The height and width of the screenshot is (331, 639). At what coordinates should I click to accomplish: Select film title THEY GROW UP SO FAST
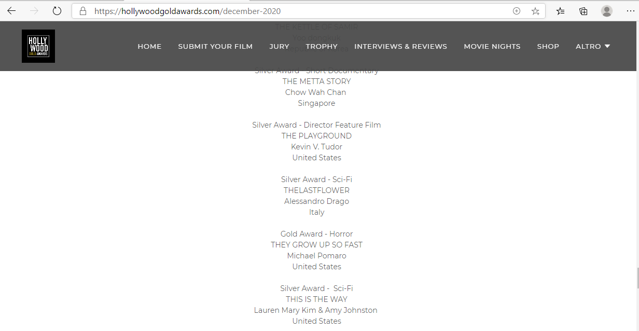[316, 245]
